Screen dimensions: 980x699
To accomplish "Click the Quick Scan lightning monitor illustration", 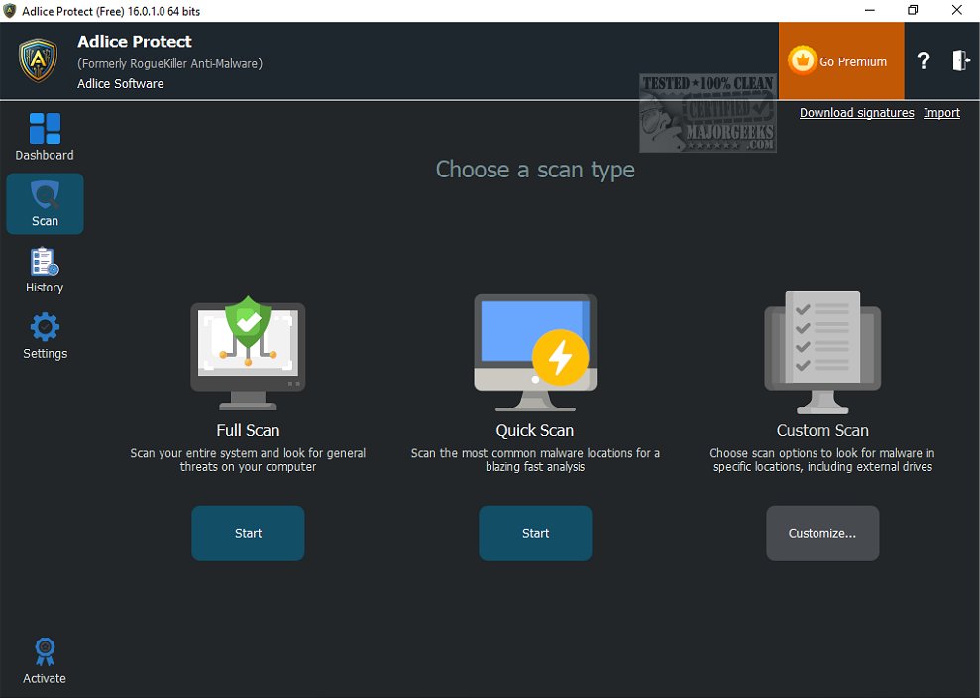I will [536, 353].
